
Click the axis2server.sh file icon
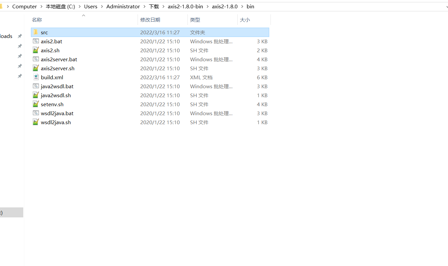point(36,68)
